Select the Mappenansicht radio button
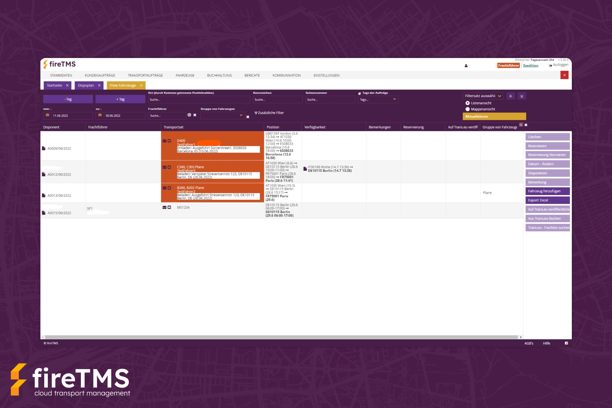Image resolution: width=612 pixels, height=408 pixels. pyautogui.click(x=468, y=109)
